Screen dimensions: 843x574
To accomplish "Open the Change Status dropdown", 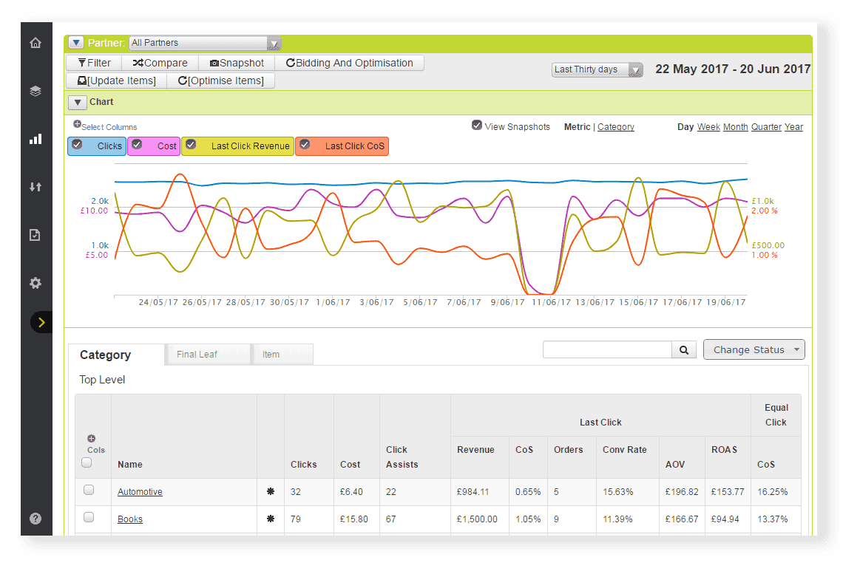I will [x=754, y=349].
